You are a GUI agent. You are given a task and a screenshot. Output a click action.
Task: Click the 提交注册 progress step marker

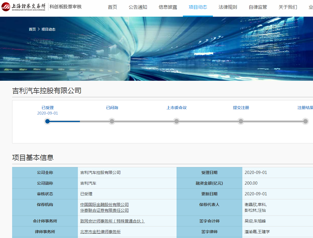(x=241, y=121)
